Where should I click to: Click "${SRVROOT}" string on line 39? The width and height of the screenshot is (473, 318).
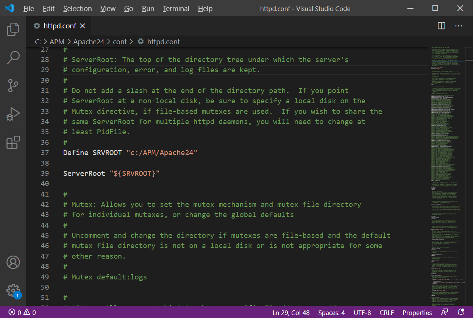pos(134,173)
